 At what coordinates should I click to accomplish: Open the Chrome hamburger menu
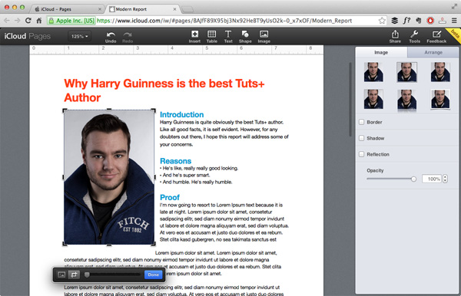coord(454,21)
